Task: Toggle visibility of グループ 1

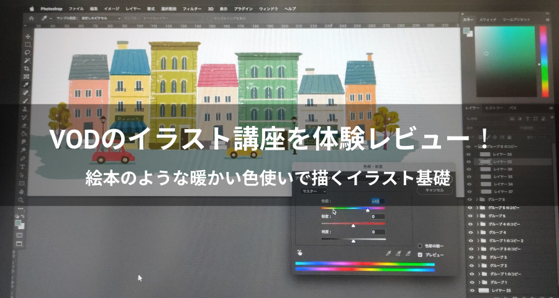Action: tap(472, 282)
